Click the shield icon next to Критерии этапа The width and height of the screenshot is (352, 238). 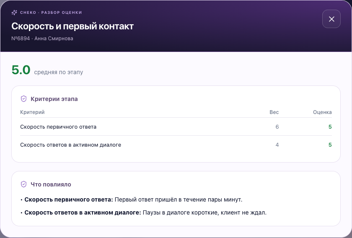tap(23, 99)
